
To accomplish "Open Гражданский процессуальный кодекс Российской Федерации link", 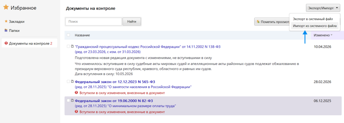I will (148, 47).
